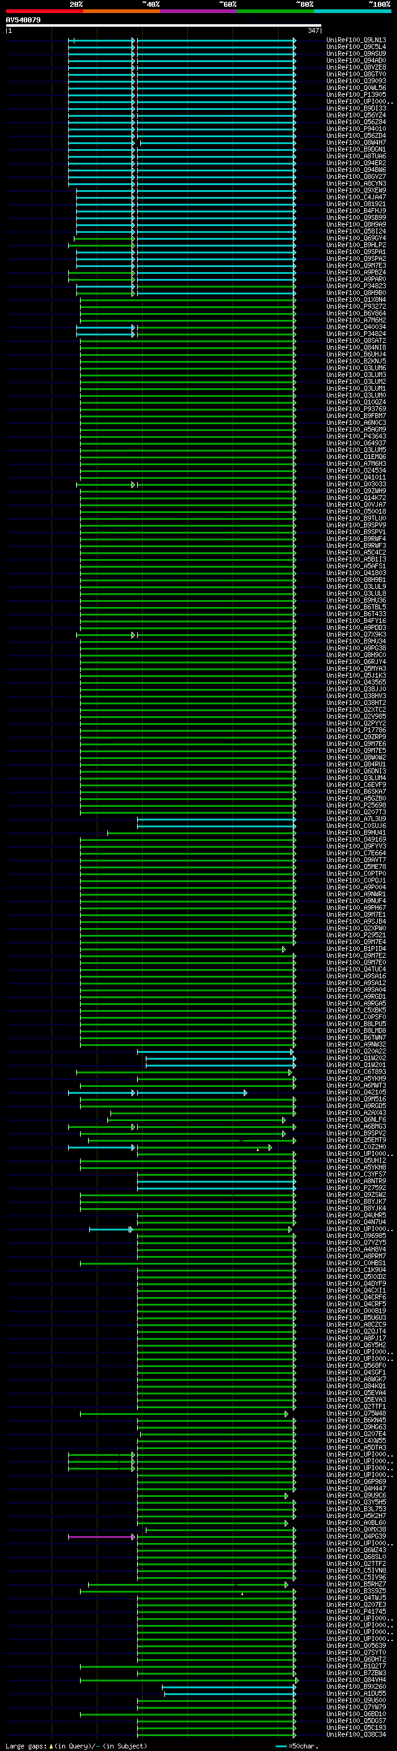The image size is (397, 1751).
Task: Select the UniRef100_B9X260 label
Action: (x=356, y=1686)
